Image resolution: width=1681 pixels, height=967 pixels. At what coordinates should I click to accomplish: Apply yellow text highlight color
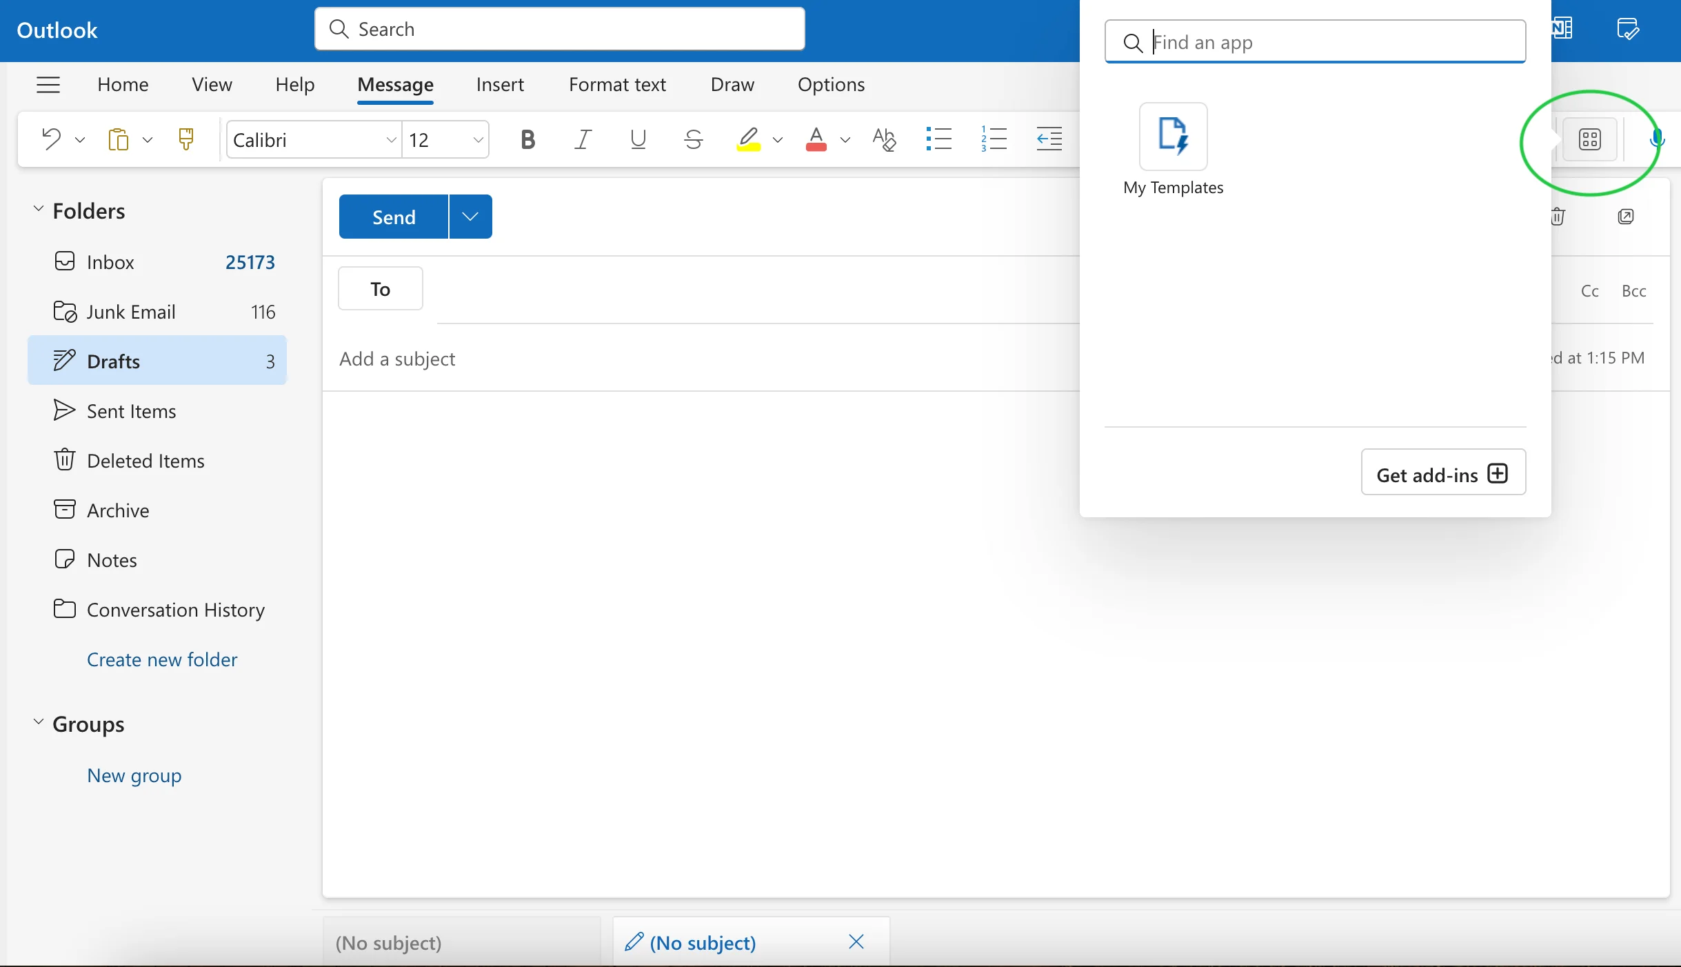coord(748,139)
